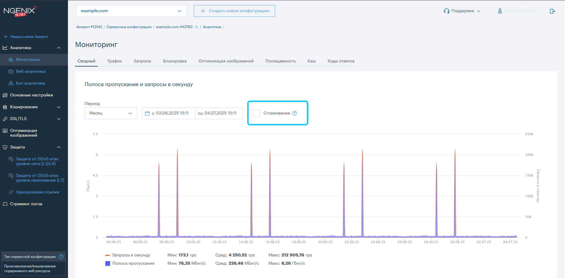Click the Кэширование database icon

[x=5, y=107]
